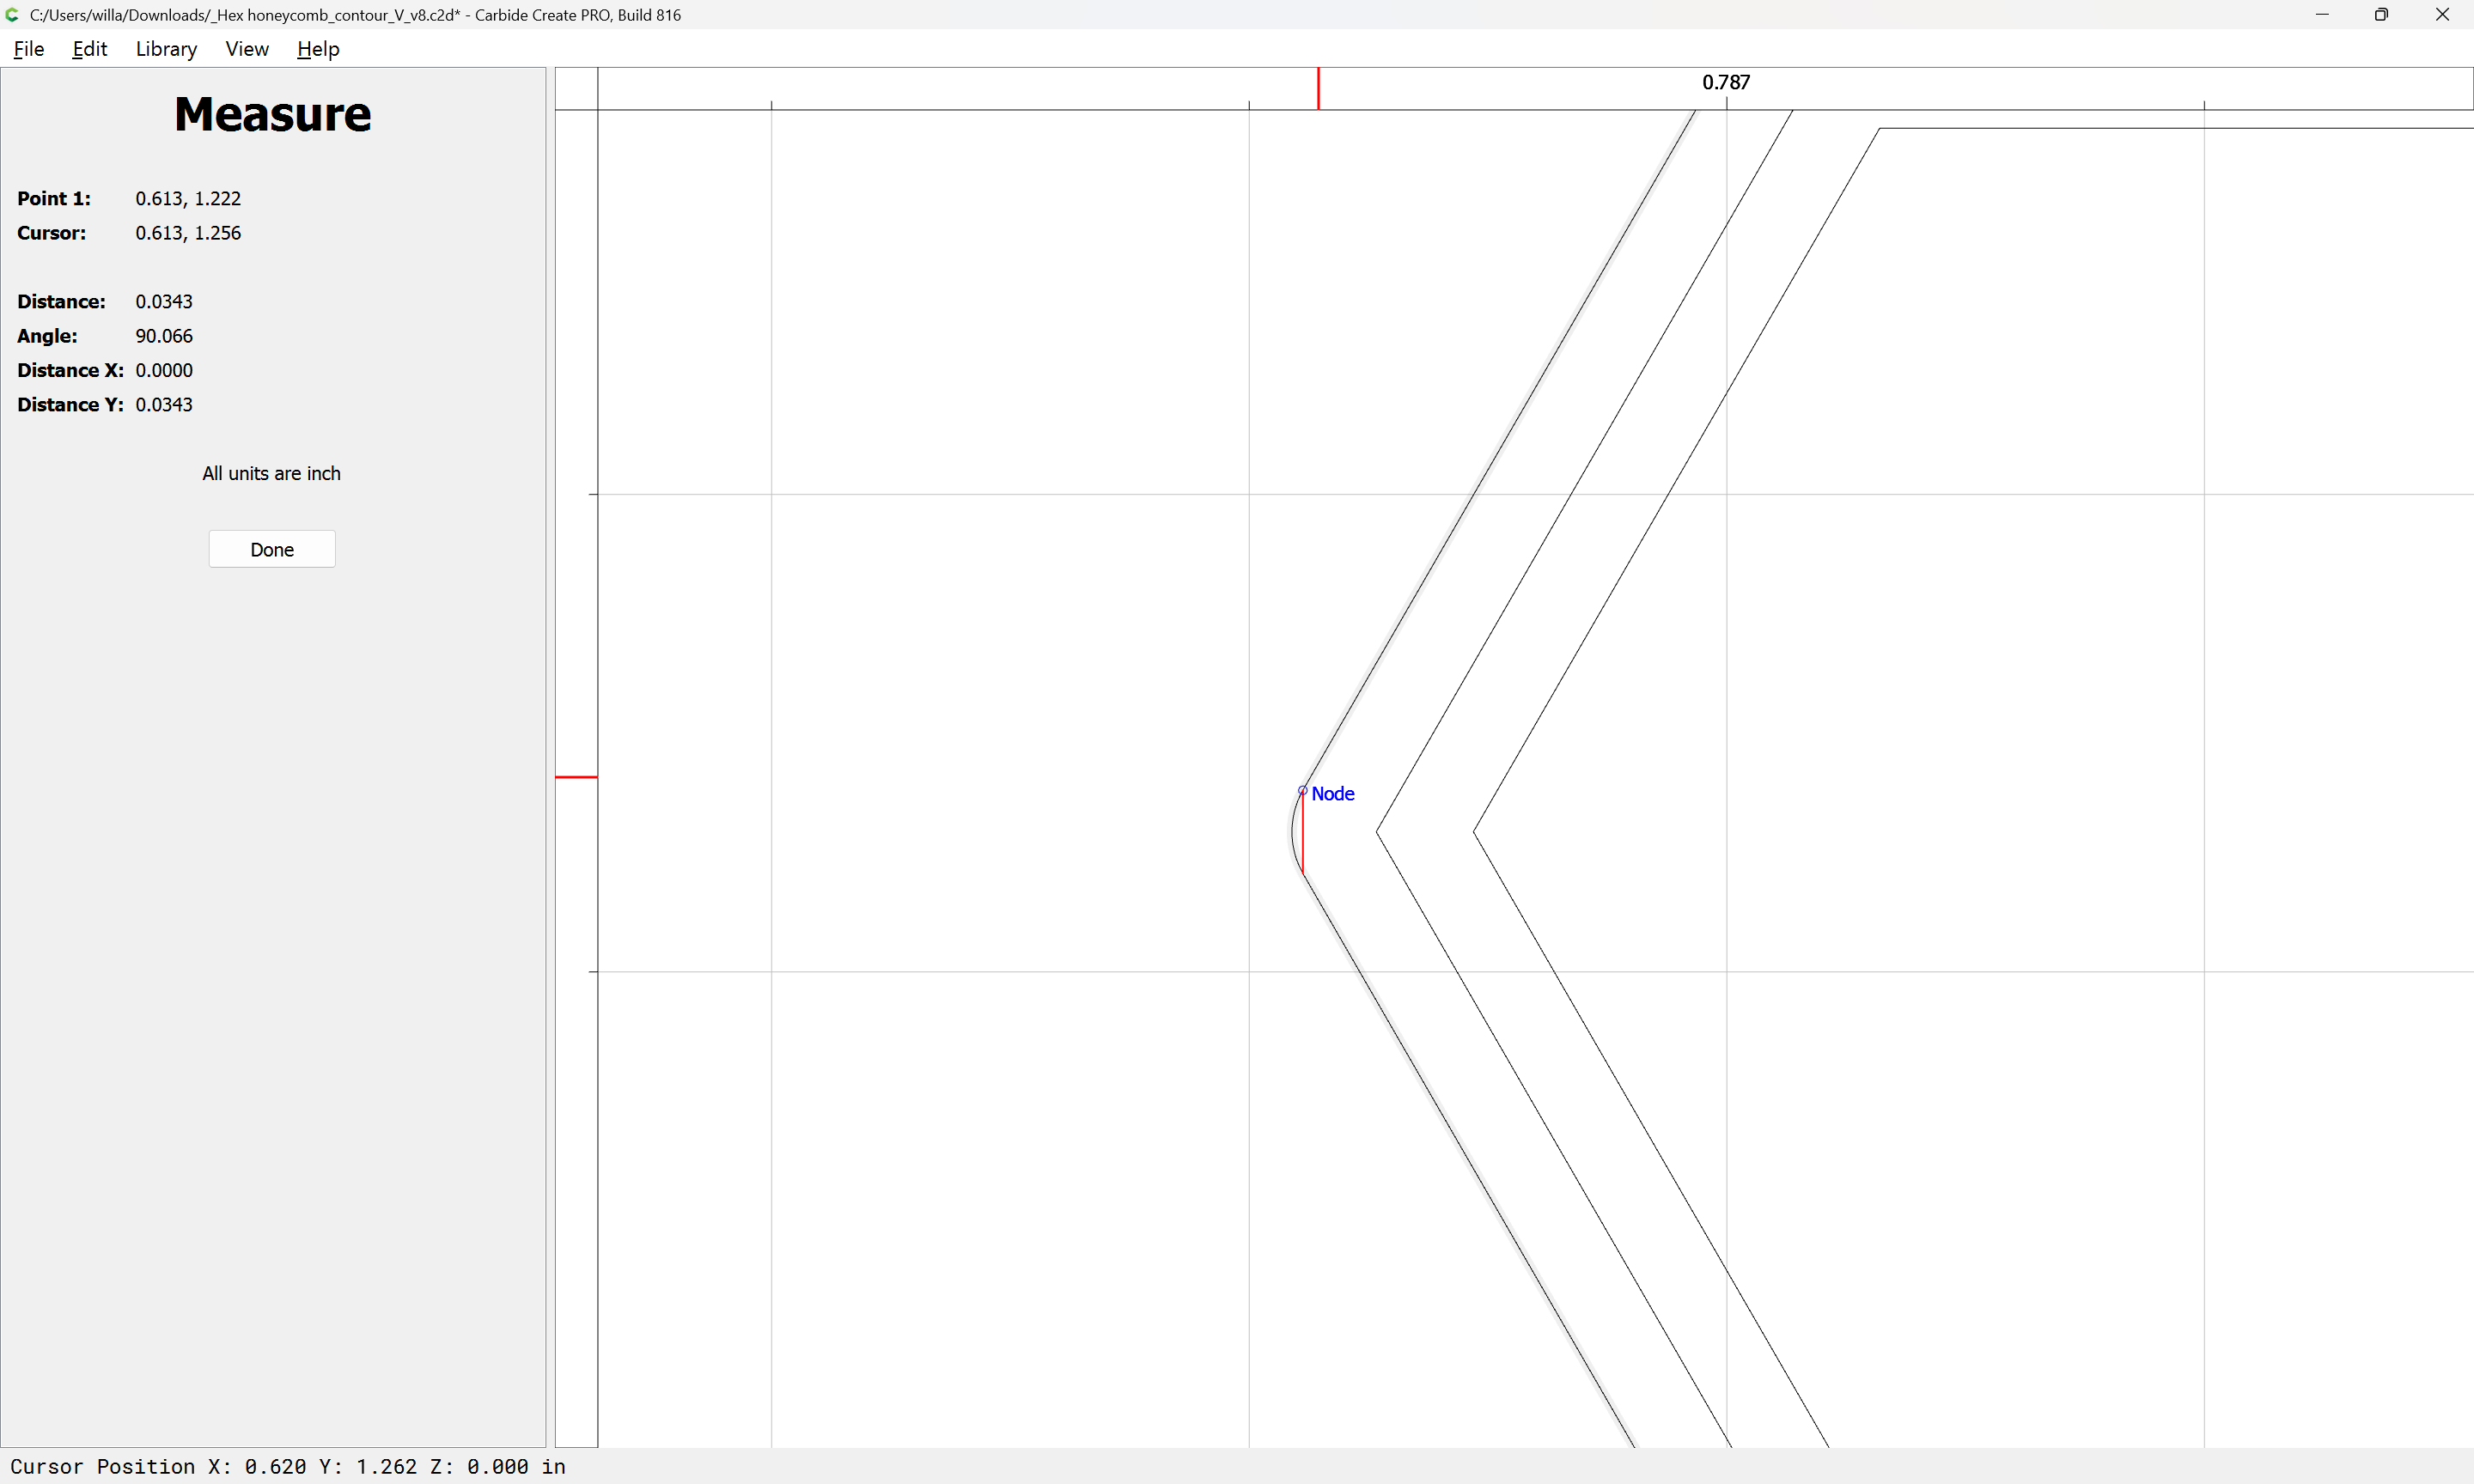Viewport: 2474px width, 1484px height.
Task: Open the View menu
Action: pyautogui.click(x=247, y=49)
